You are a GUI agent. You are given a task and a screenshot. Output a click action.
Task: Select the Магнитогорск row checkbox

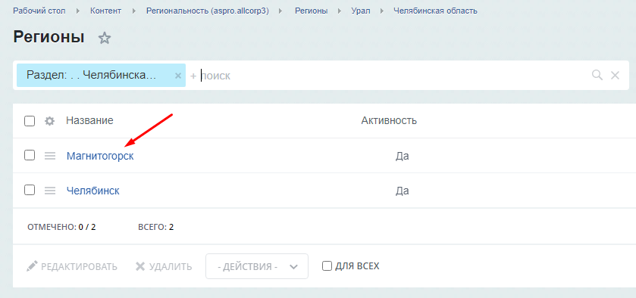tap(30, 155)
